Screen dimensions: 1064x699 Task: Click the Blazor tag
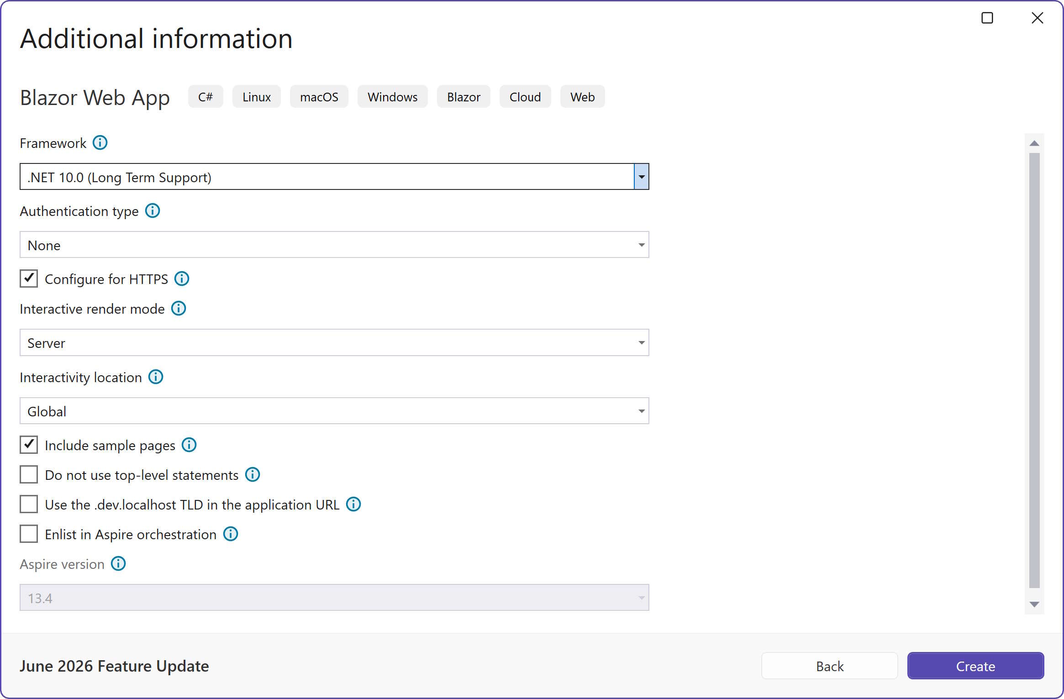tap(464, 97)
